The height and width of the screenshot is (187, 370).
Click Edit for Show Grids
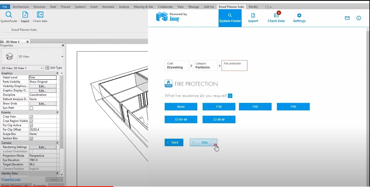[43, 104]
